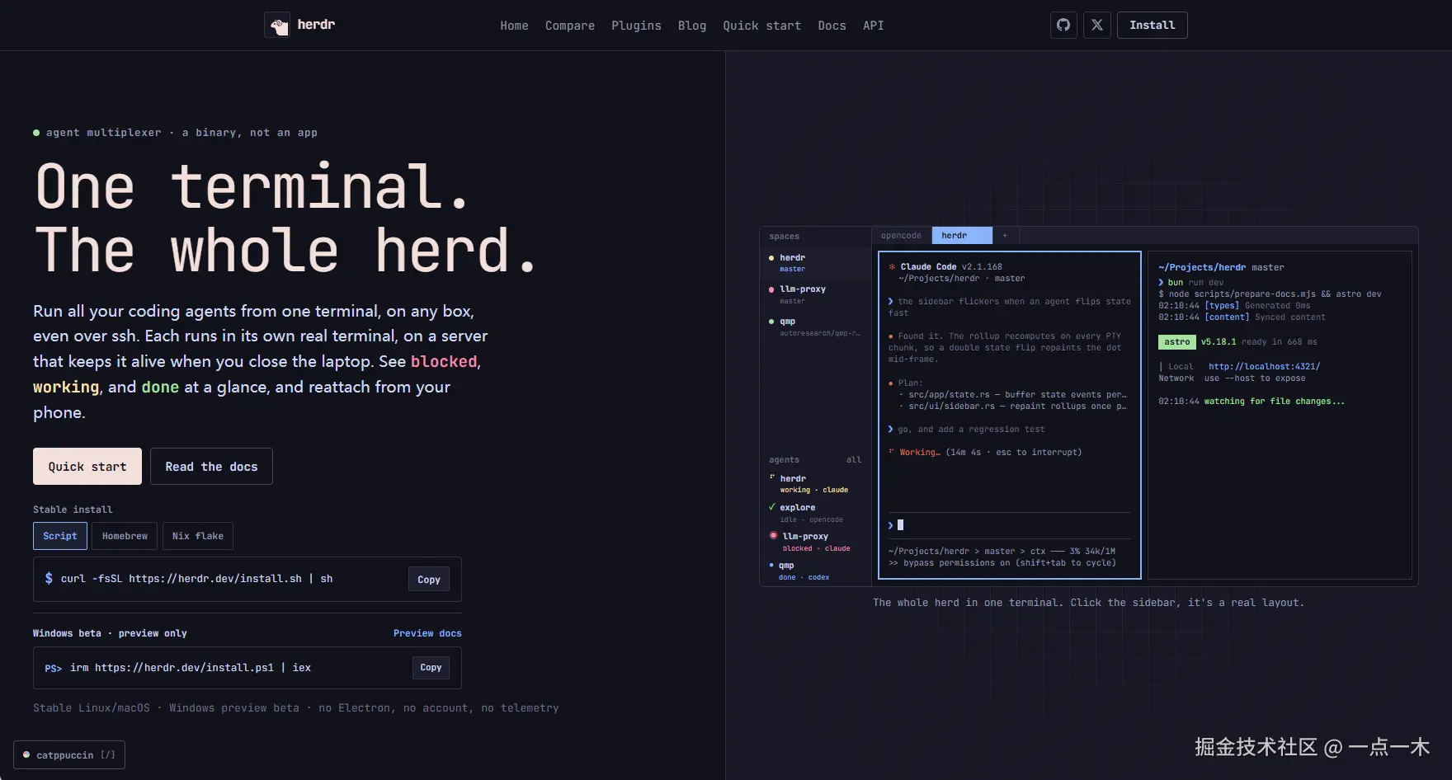Copy the PowerShell irm install command
This screenshot has width=1452, height=780.
point(431,667)
